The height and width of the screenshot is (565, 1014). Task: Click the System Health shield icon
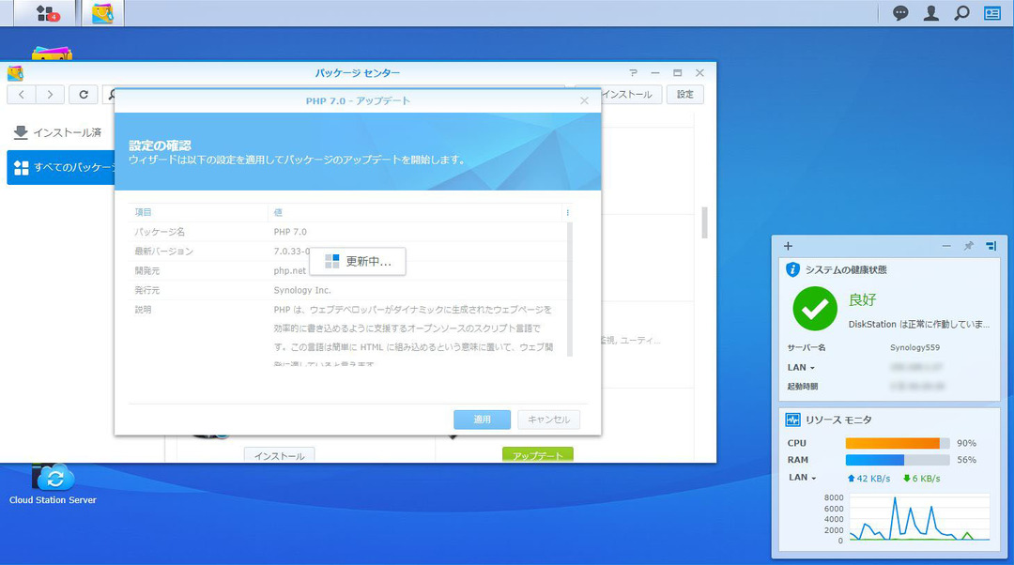pyautogui.click(x=792, y=269)
